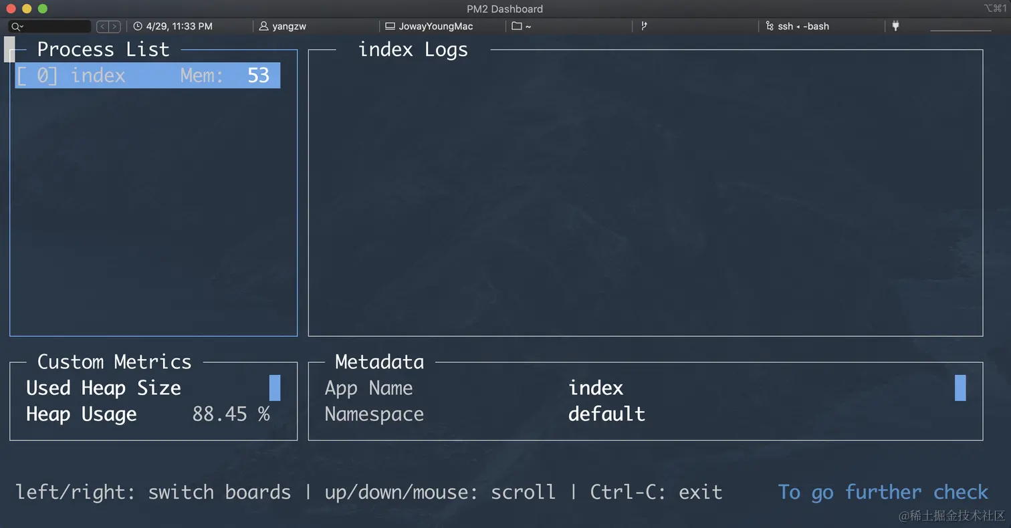Viewport: 1011px width, 528px height.
Task: Click the user icon beside yangzw
Action: tap(264, 27)
